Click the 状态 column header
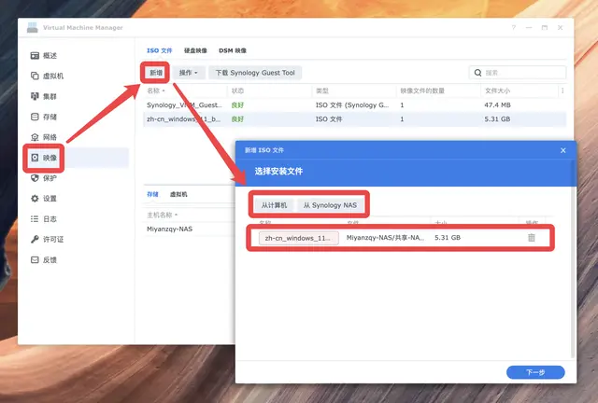The height and width of the screenshot is (403, 598). [x=237, y=90]
